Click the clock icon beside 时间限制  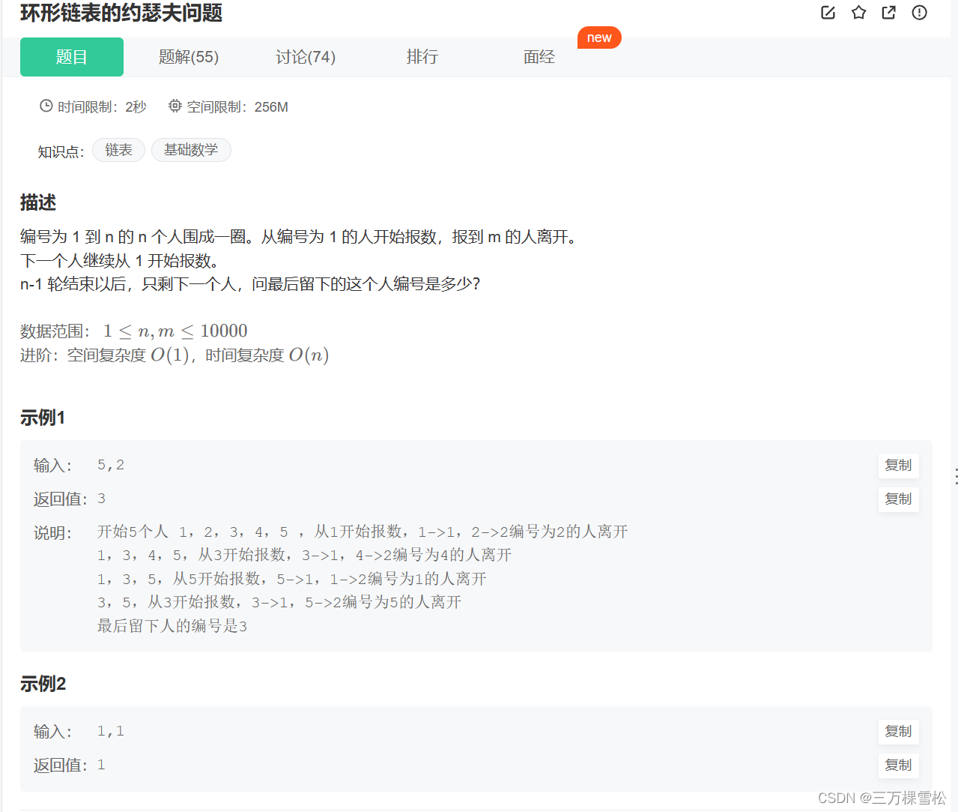click(46, 106)
